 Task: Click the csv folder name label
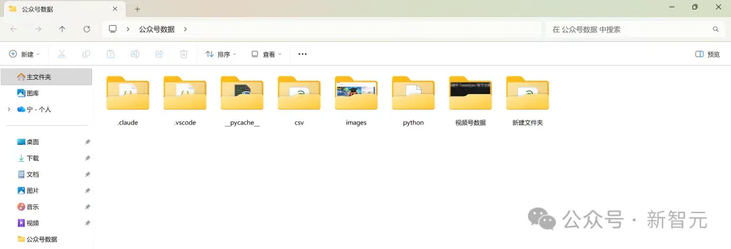pos(299,122)
